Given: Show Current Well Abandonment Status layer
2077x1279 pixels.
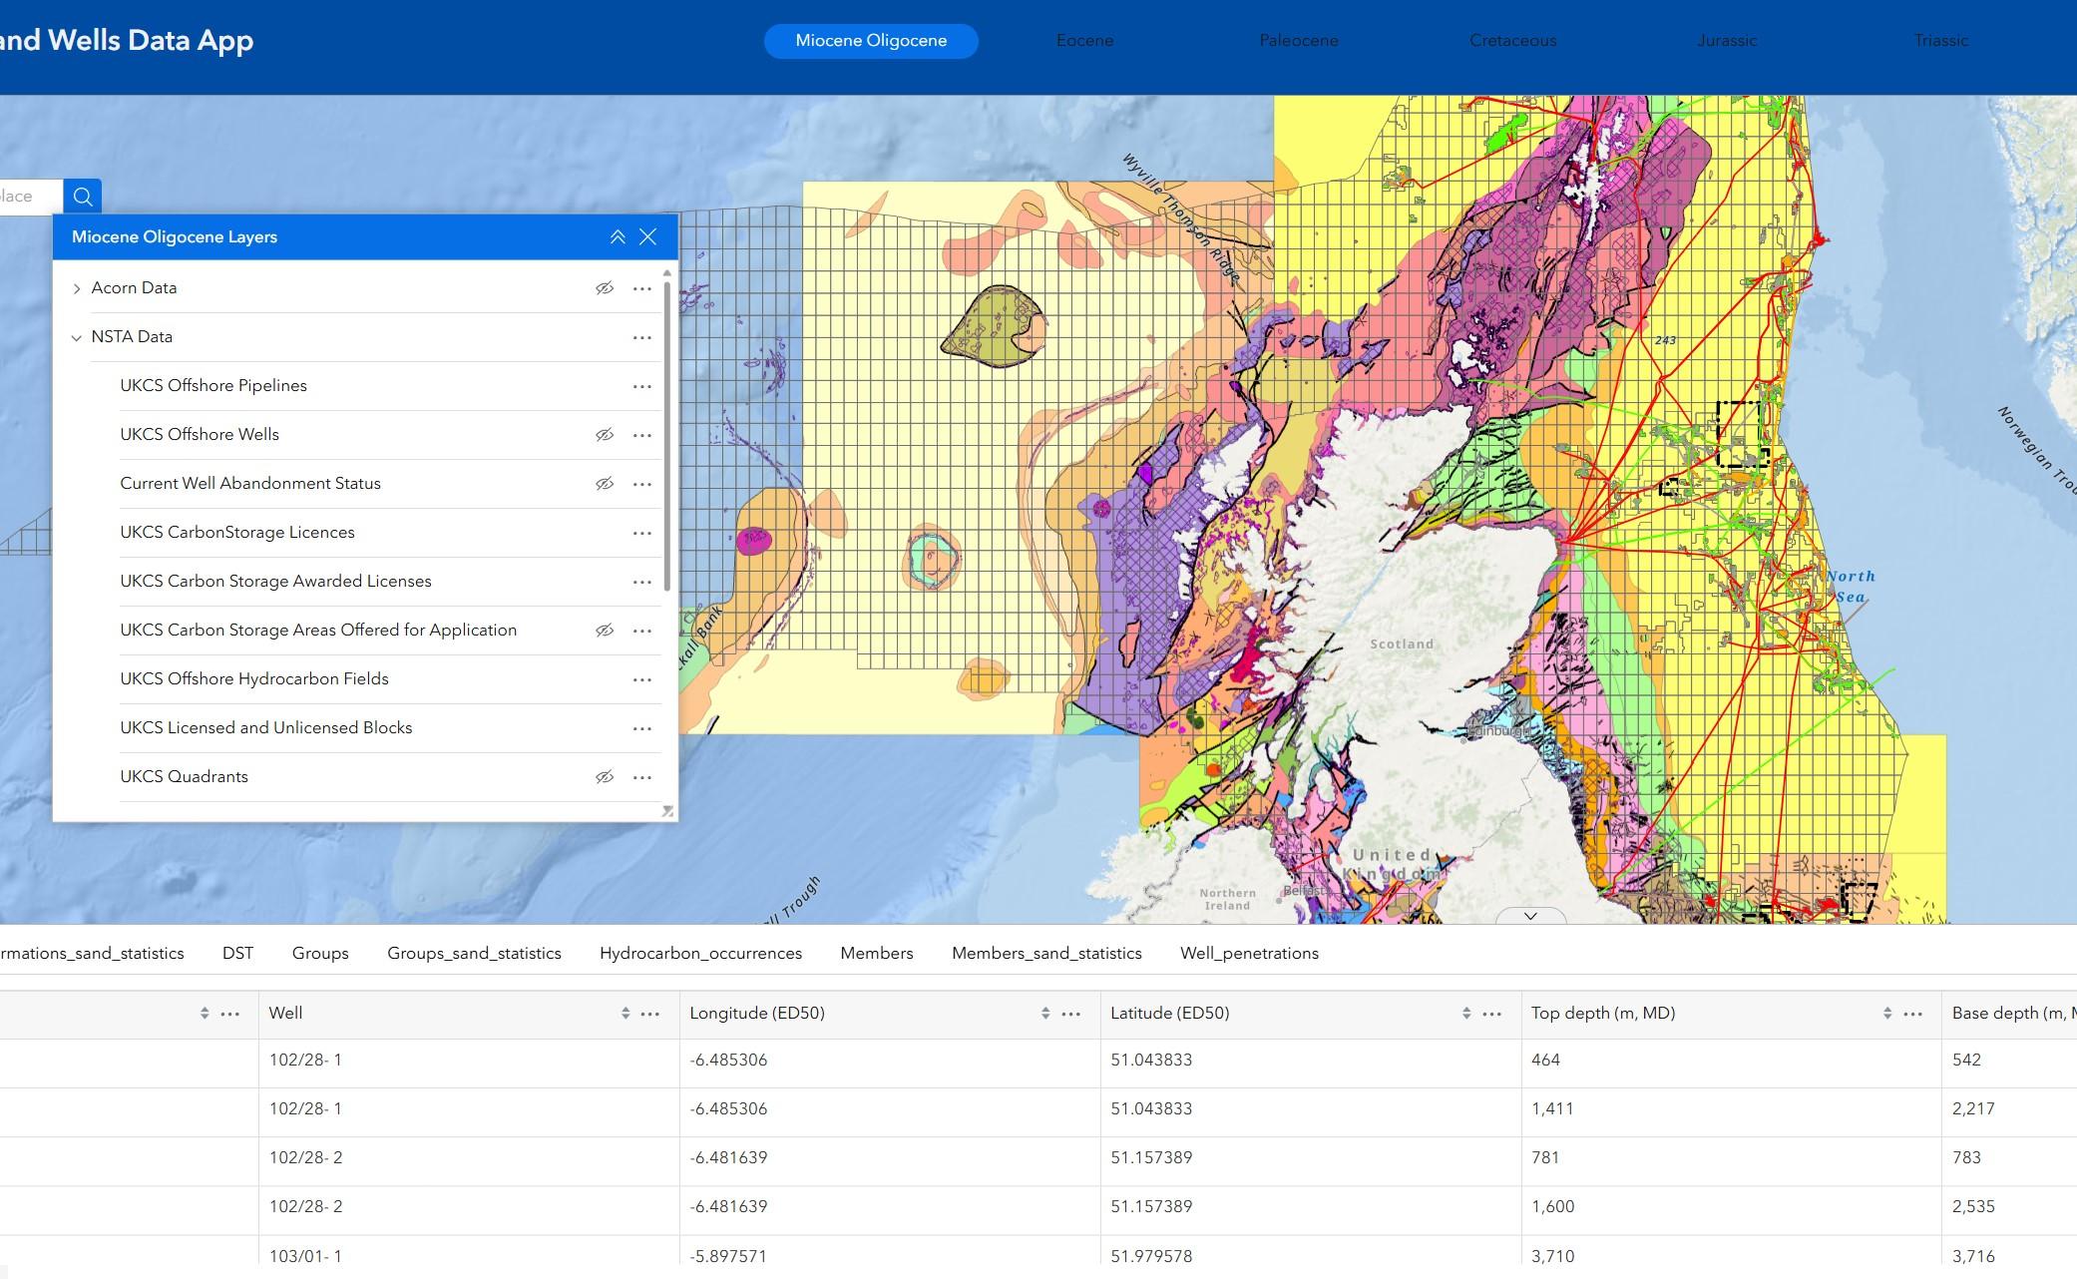Looking at the screenshot, I should [x=605, y=484].
